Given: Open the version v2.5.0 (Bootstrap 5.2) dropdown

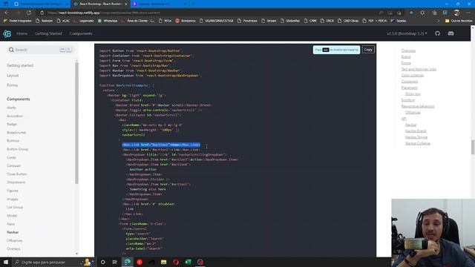Looking at the screenshot, I should (407, 33).
